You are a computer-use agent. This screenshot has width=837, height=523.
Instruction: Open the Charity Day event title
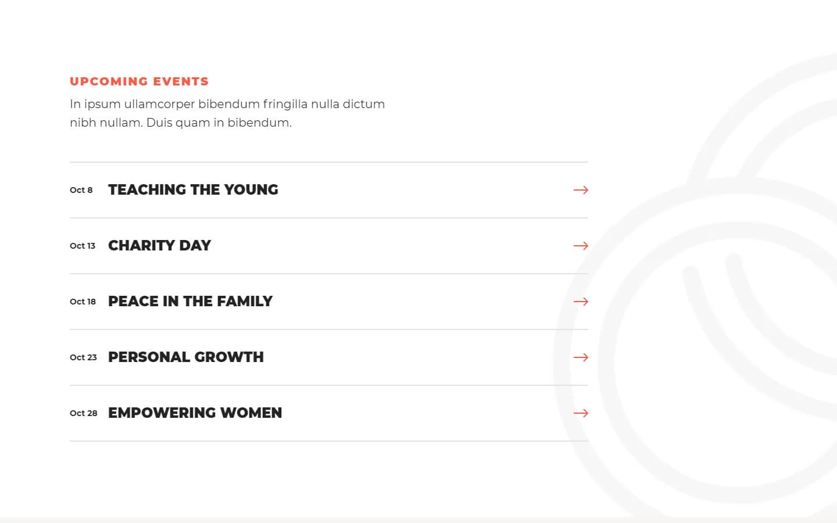pos(159,246)
